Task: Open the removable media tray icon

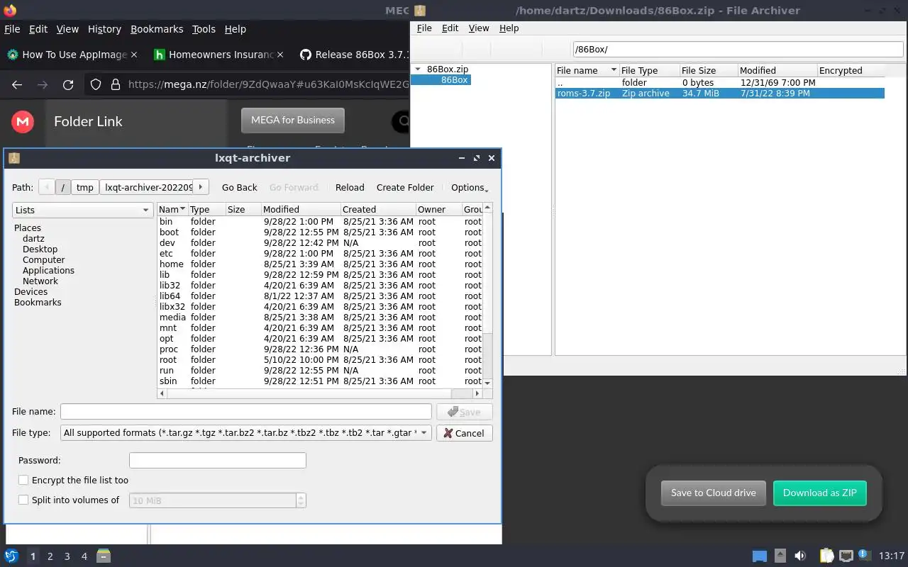Action: click(780, 556)
